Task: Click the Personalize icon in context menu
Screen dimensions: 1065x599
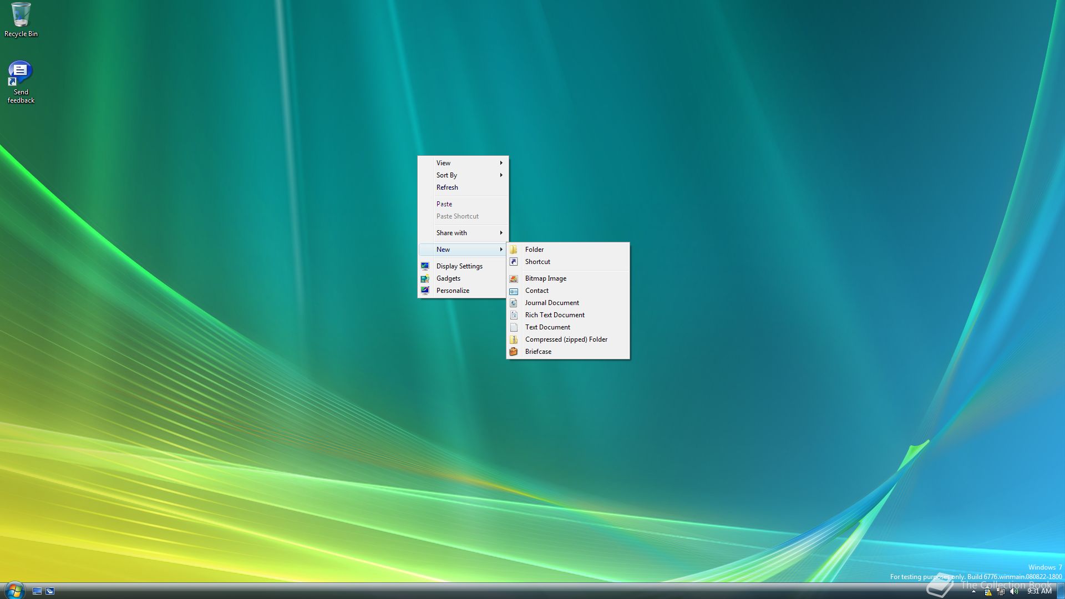Action: 425,291
